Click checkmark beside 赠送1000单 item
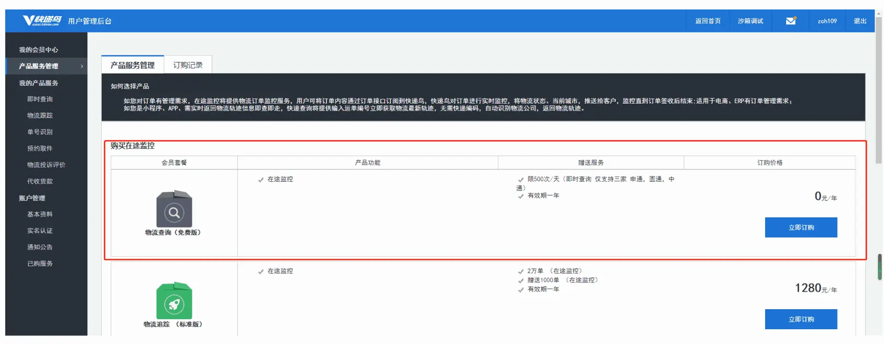 (x=521, y=281)
